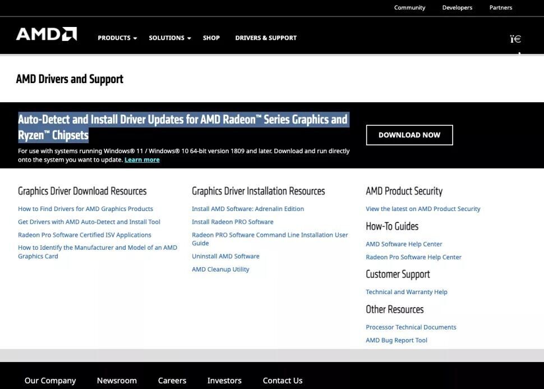Open the Developers top link
The width and height of the screenshot is (544, 389).
point(457,8)
